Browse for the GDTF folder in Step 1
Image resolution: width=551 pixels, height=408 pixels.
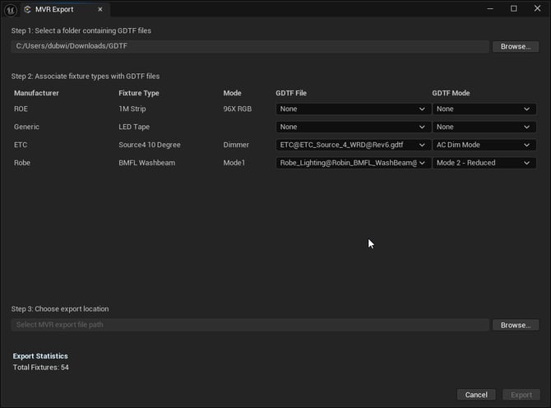(515, 46)
